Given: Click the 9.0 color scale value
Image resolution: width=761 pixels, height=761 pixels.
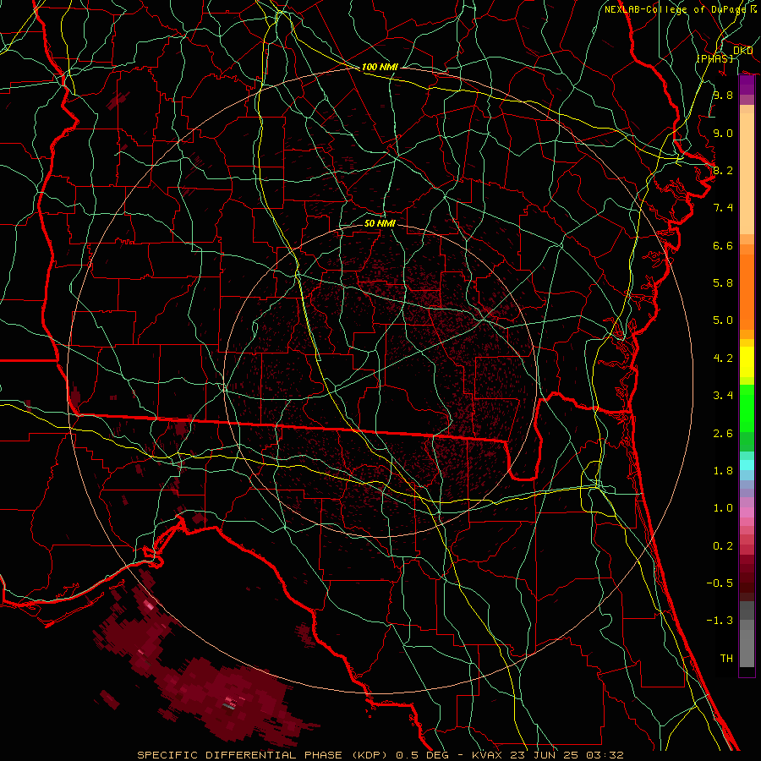Looking at the screenshot, I should pyautogui.click(x=723, y=133).
